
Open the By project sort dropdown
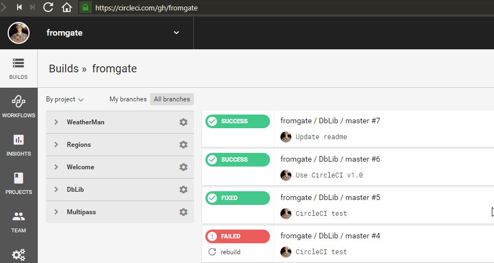[65, 99]
